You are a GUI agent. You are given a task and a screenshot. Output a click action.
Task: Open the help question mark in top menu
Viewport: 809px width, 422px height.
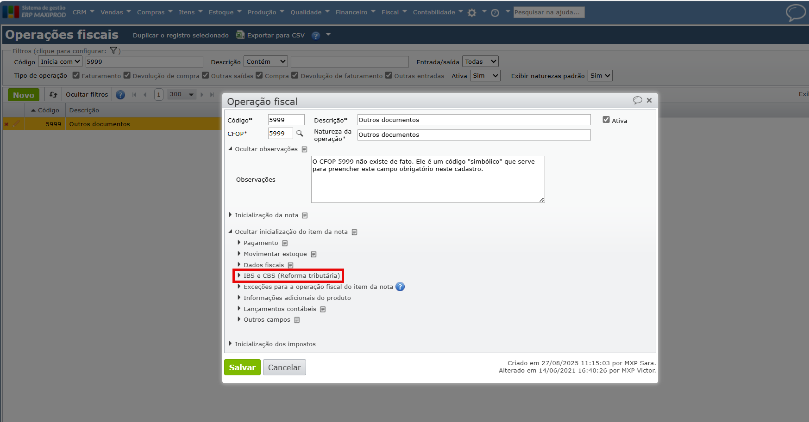point(495,13)
